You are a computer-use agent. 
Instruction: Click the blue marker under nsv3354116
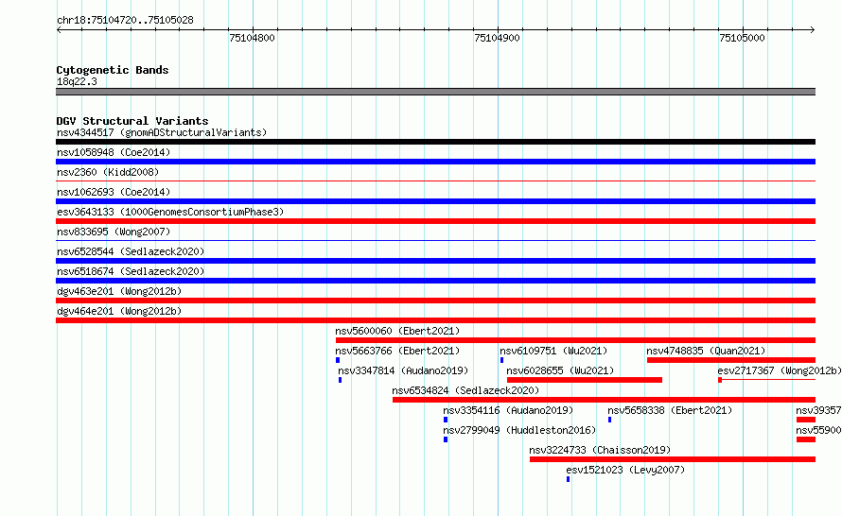pos(446,420)
